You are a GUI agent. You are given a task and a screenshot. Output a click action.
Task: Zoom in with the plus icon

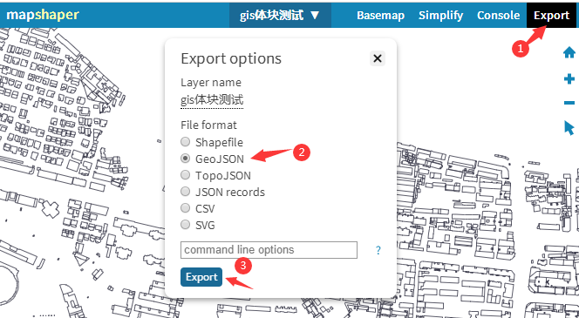point(569,79)
